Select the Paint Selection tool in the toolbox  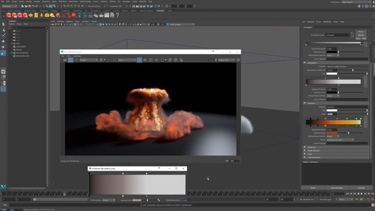click(4, 35)
